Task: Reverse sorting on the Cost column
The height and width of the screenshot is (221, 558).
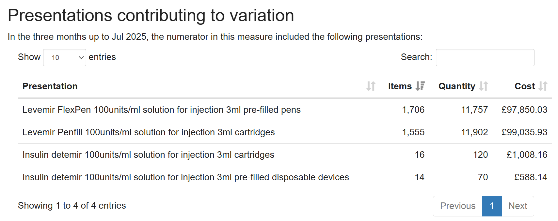Action: tap(543, 86)
